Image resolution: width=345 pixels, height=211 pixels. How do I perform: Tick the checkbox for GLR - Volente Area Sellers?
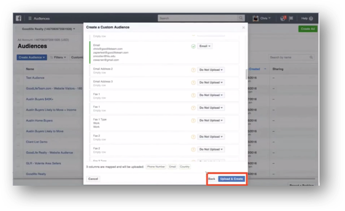coord(18,165)
